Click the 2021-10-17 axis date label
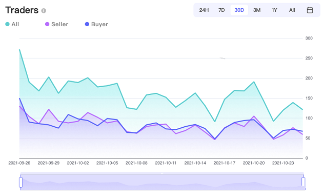This screenshot has width=324, height=196. coord(225,163)
